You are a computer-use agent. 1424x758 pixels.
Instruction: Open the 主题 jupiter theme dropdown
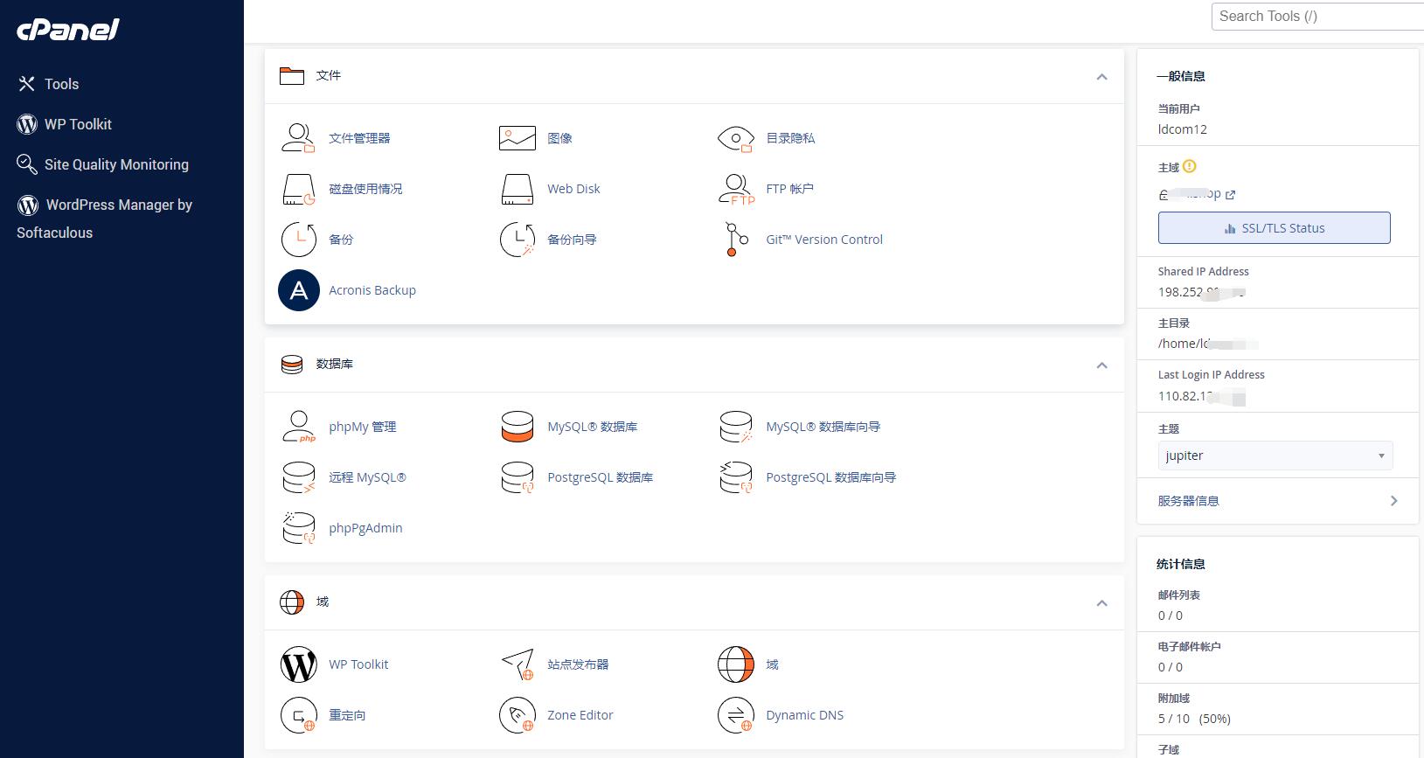[1275, 455]
